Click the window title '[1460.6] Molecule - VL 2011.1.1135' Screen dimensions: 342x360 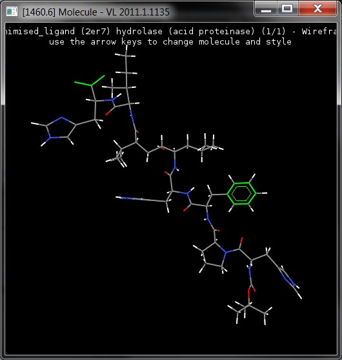(96, 12)
